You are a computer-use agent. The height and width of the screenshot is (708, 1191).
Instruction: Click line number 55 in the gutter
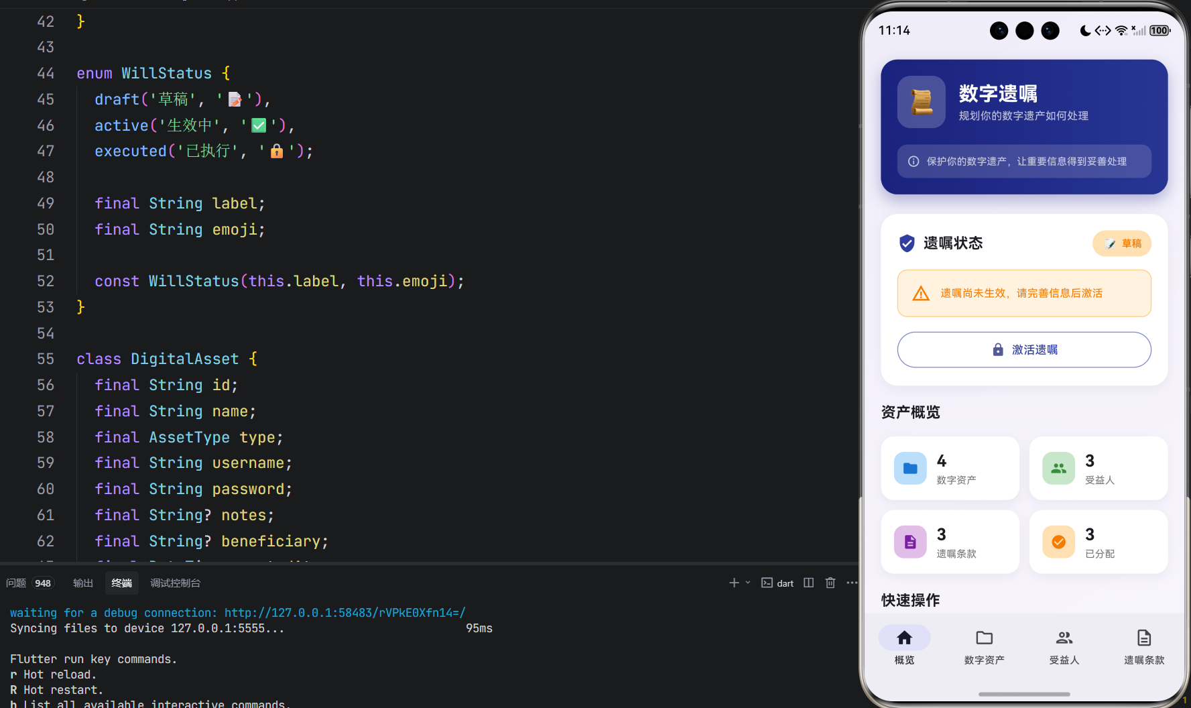pos(46,359)
